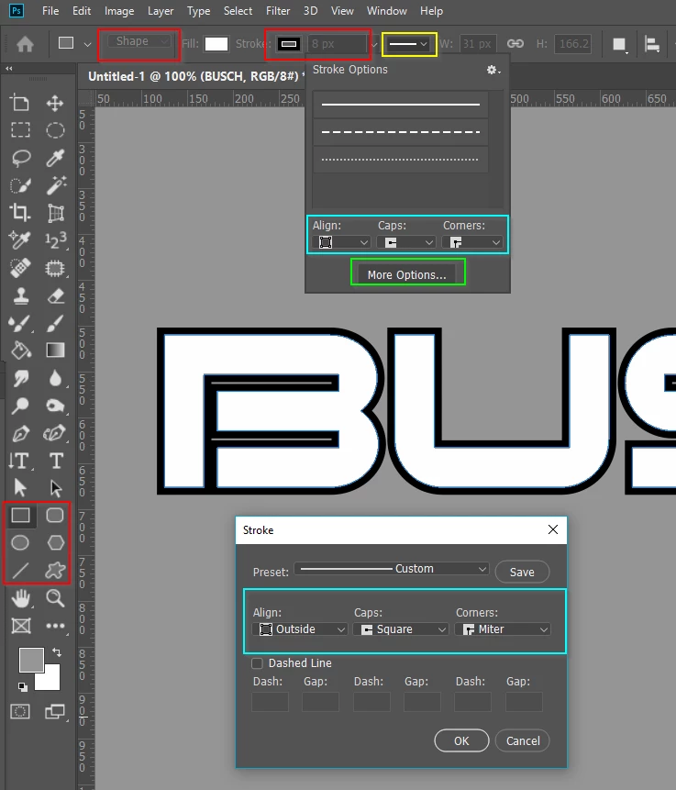Screen dimensions: 676x790
Task: Open the Layer menu
Action: click(x=161, y=11)
